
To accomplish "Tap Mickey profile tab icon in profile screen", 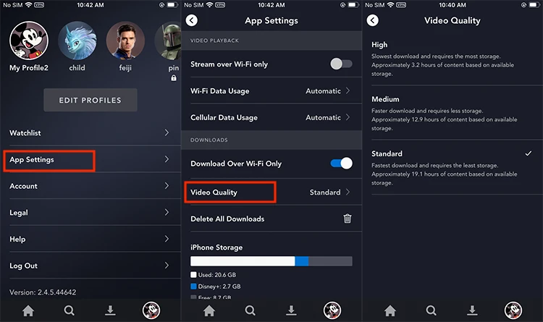I will [x=151, y=310].
